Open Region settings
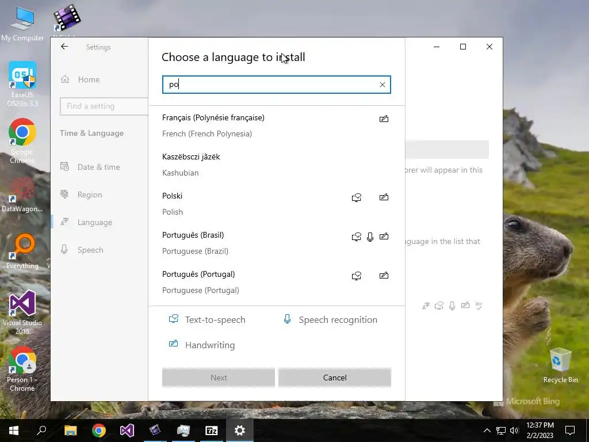 click(89, 195)
